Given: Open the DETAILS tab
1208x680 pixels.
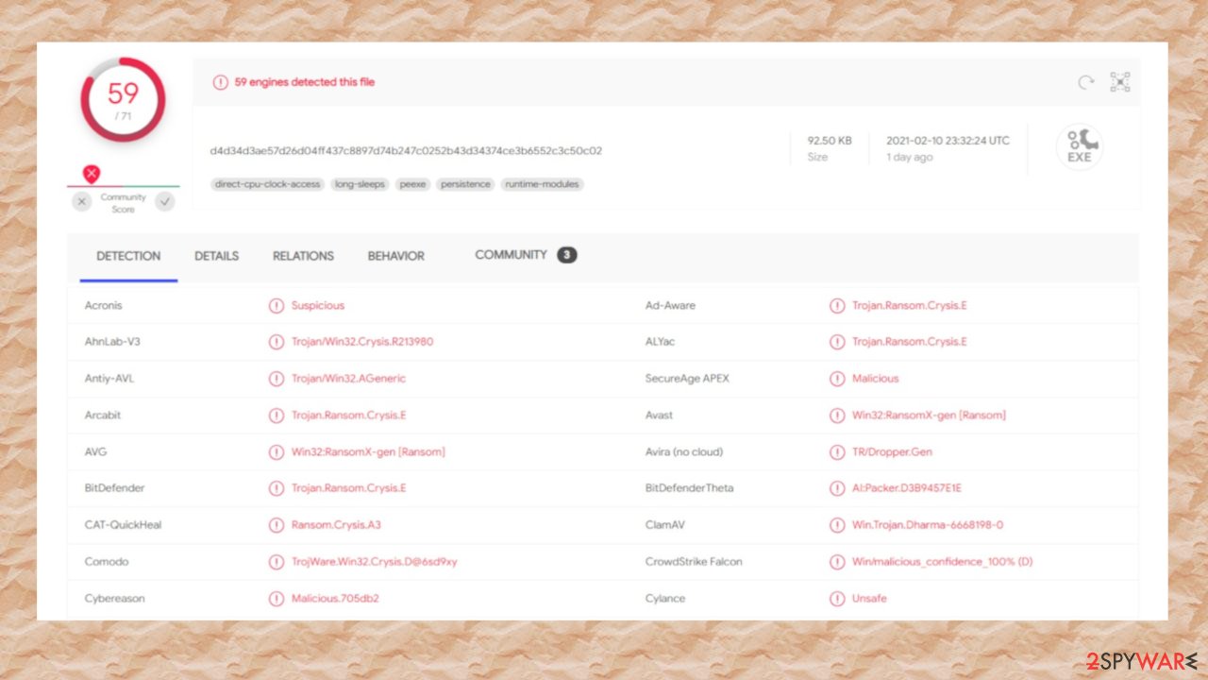Looking at the screenshot, I should coord(216,256).
